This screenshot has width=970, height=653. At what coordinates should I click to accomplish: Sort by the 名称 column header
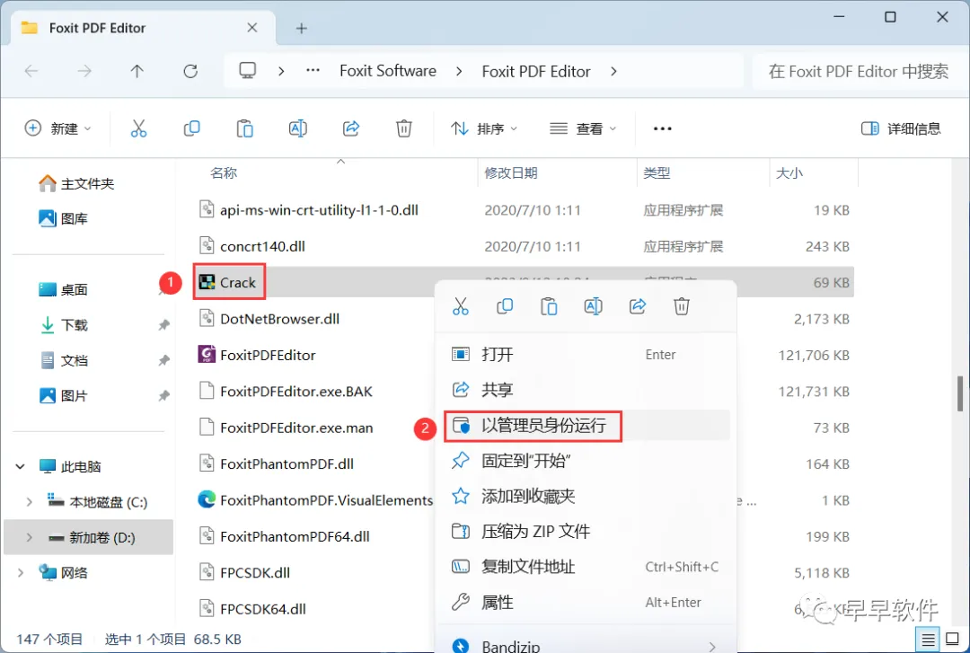click(224, 172)
